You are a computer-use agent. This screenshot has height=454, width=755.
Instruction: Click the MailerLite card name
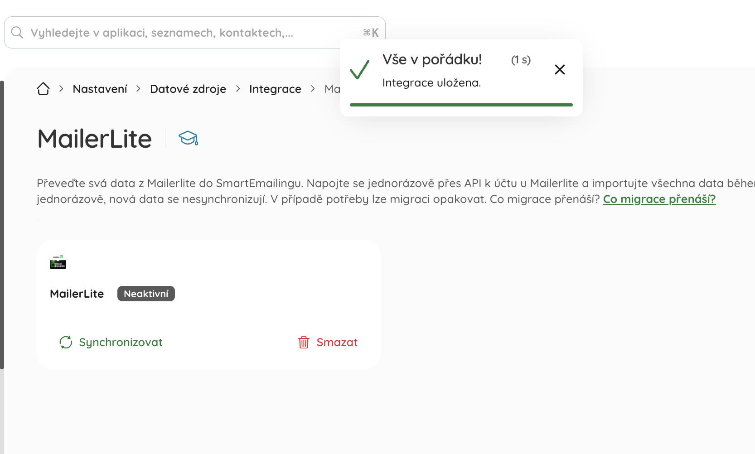coord(77,294)
